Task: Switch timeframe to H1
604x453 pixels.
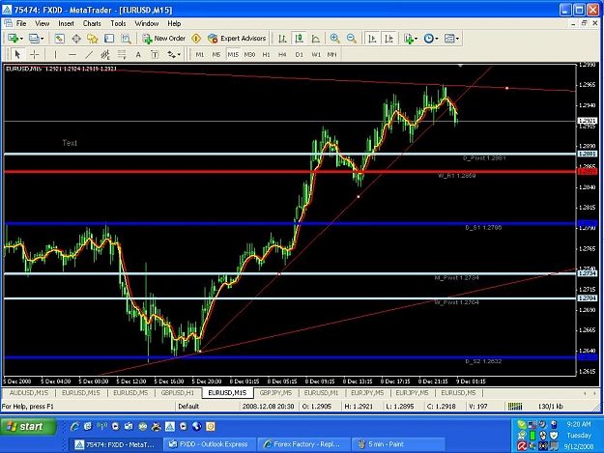Action: tap(266, 55)
